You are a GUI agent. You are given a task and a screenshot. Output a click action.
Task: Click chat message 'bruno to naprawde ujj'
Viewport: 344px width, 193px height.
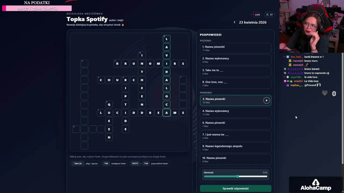pyautogui.click(x=317, y=73)
